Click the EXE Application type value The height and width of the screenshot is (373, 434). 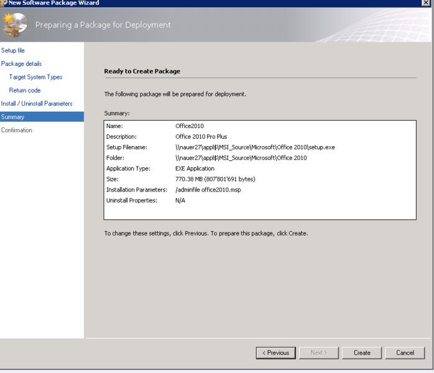tap(195, 168)
